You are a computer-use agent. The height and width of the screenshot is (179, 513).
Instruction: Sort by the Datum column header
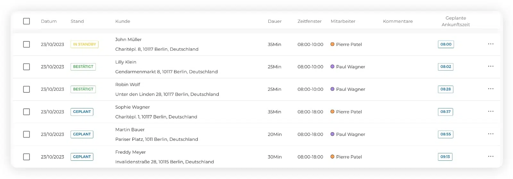coord(49,21)
